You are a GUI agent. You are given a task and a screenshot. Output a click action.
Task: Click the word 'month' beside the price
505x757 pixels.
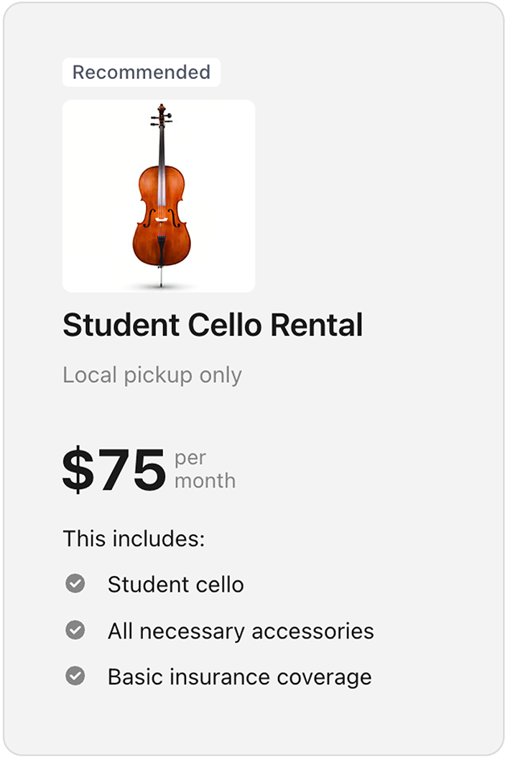point(205,480)
